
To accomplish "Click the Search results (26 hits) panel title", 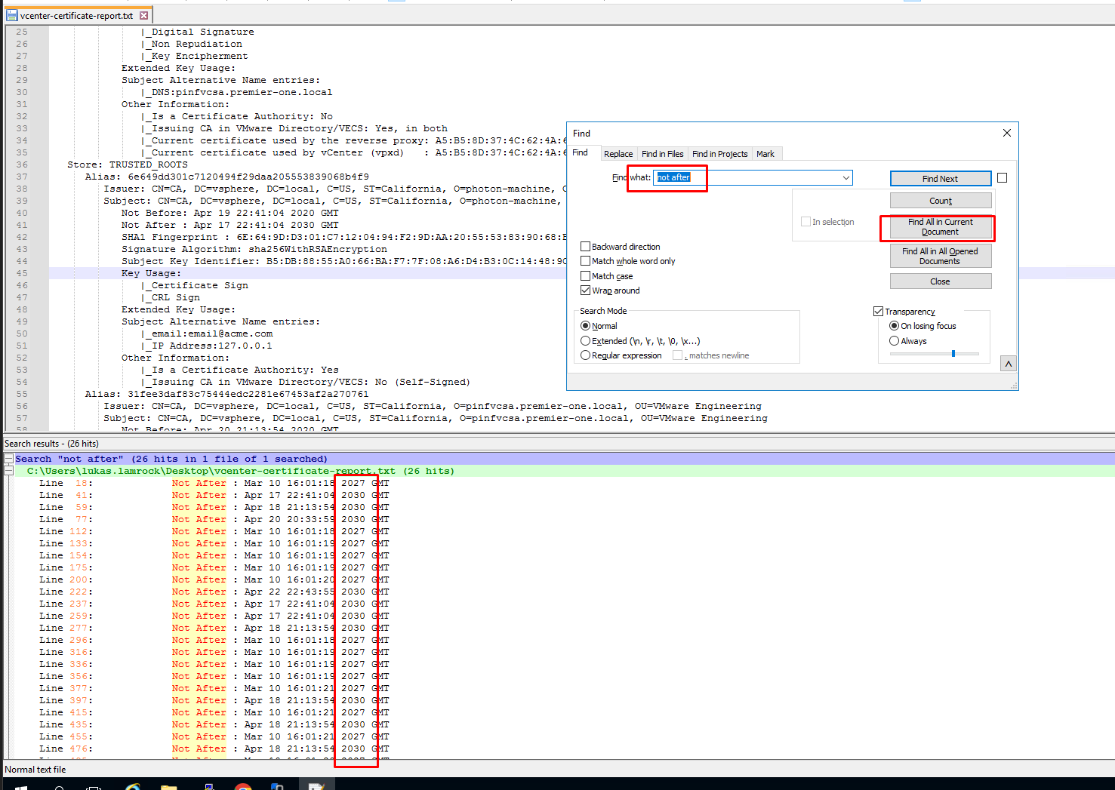I will (x=51, y=444).
